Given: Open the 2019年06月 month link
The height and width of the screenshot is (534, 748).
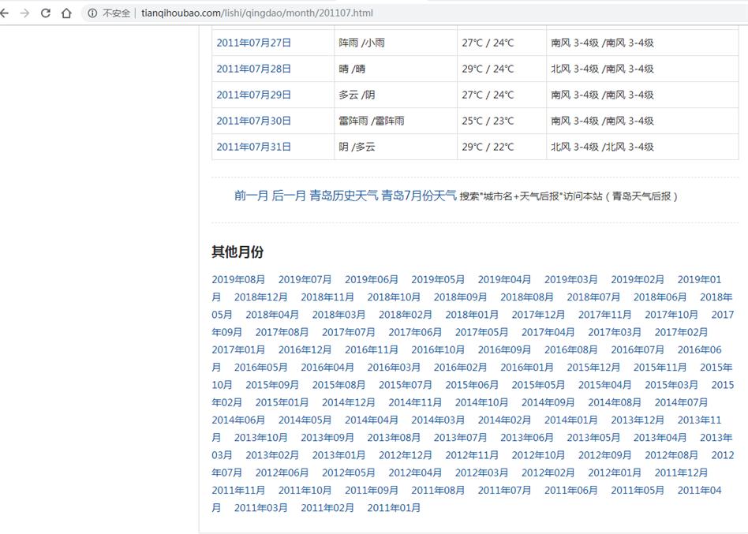Looking at the screenshot, I should [x=372, y=279].
